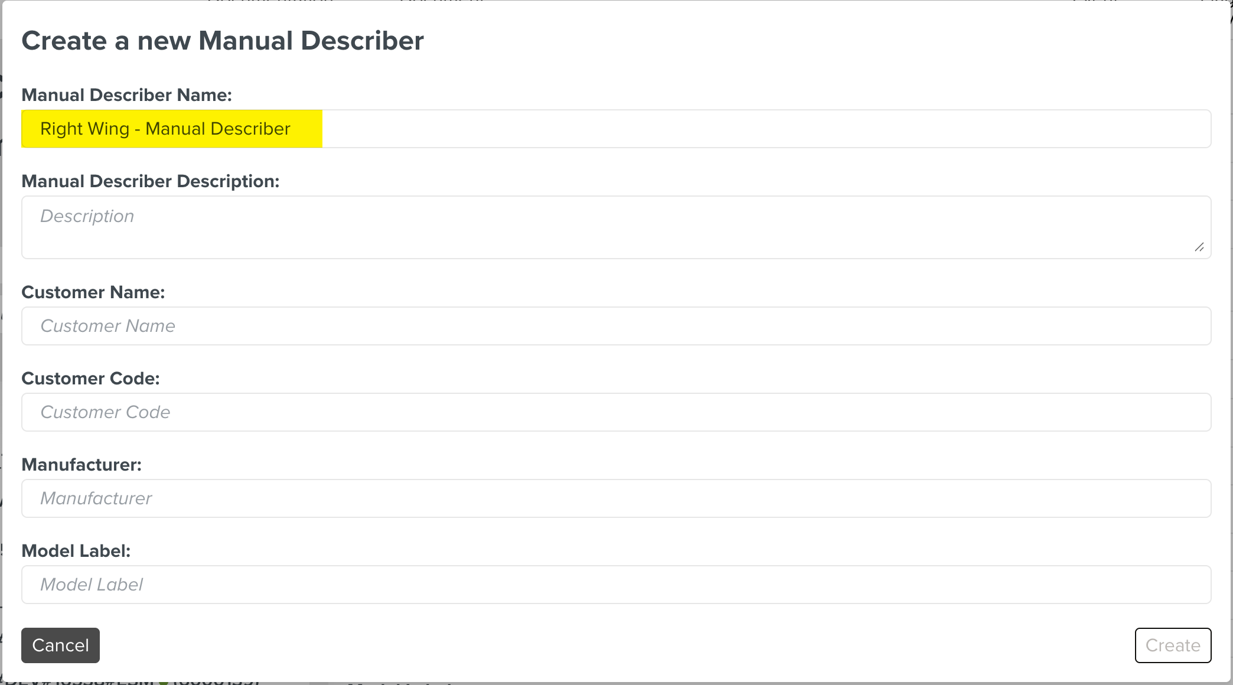
Task: Click the 'Manual Describer Name:' label
Action: 126,95
